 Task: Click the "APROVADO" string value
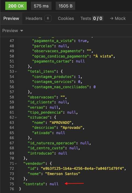pyautogui.click(x=60, y=122)
